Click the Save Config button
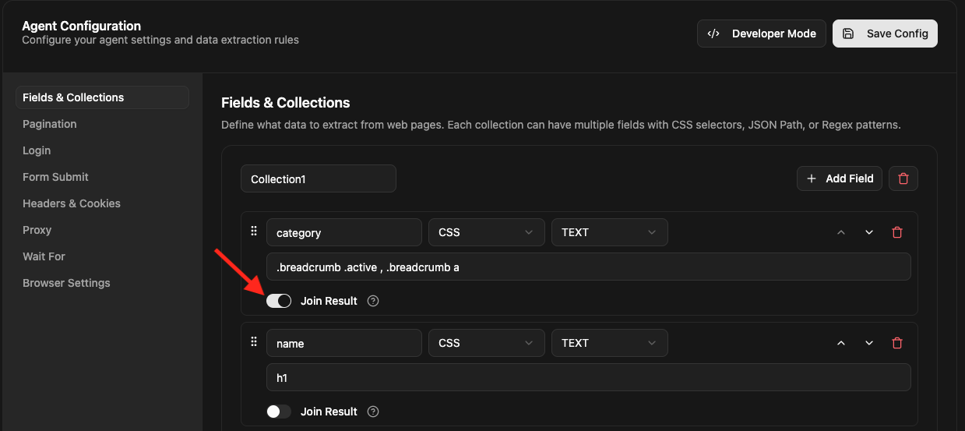Image resolution: width=965 pixels, height=431 pixels. coord(885,34)
